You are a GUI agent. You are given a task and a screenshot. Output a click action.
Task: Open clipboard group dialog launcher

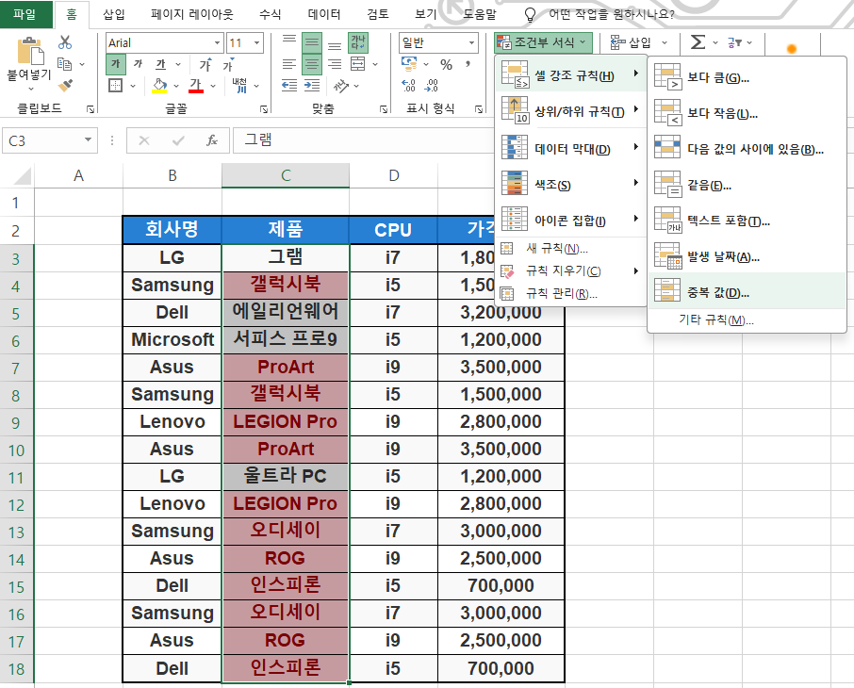click(90, 109)
